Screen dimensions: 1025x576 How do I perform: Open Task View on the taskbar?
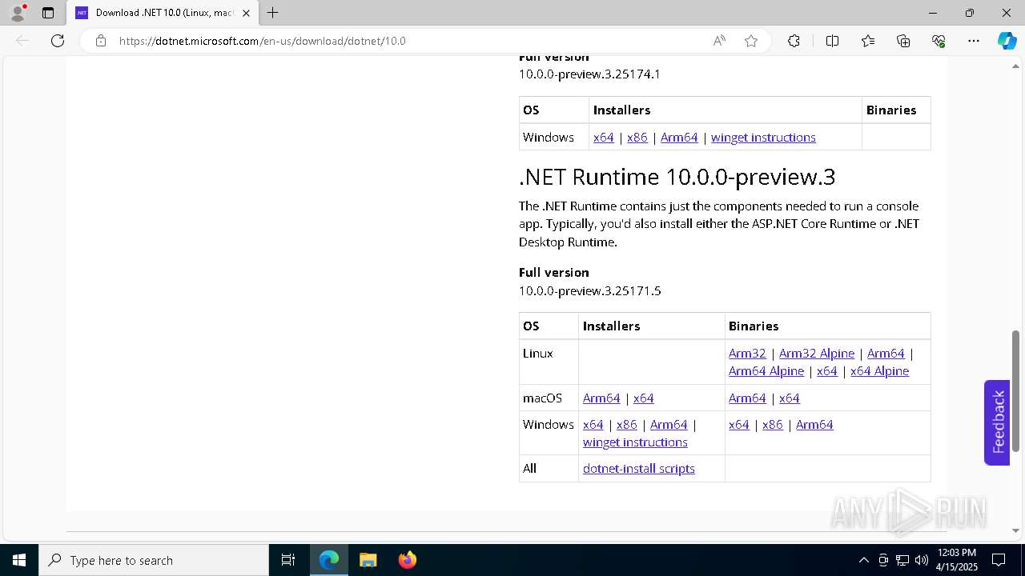[x=288, y=560]
